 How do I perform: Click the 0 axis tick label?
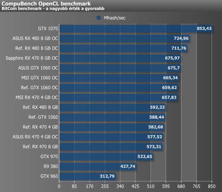[x=59, y=186]
